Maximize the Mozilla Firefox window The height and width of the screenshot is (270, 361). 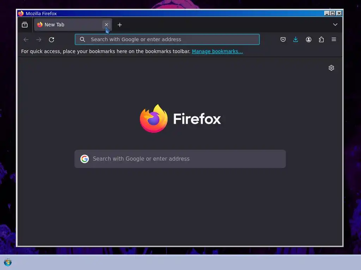pyautogui.click(x=333, y=13)
